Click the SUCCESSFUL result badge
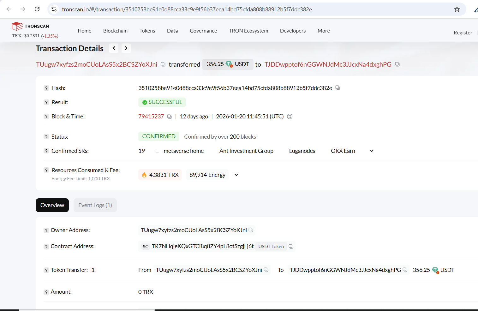The image size is (478, 311). (162, 102)
